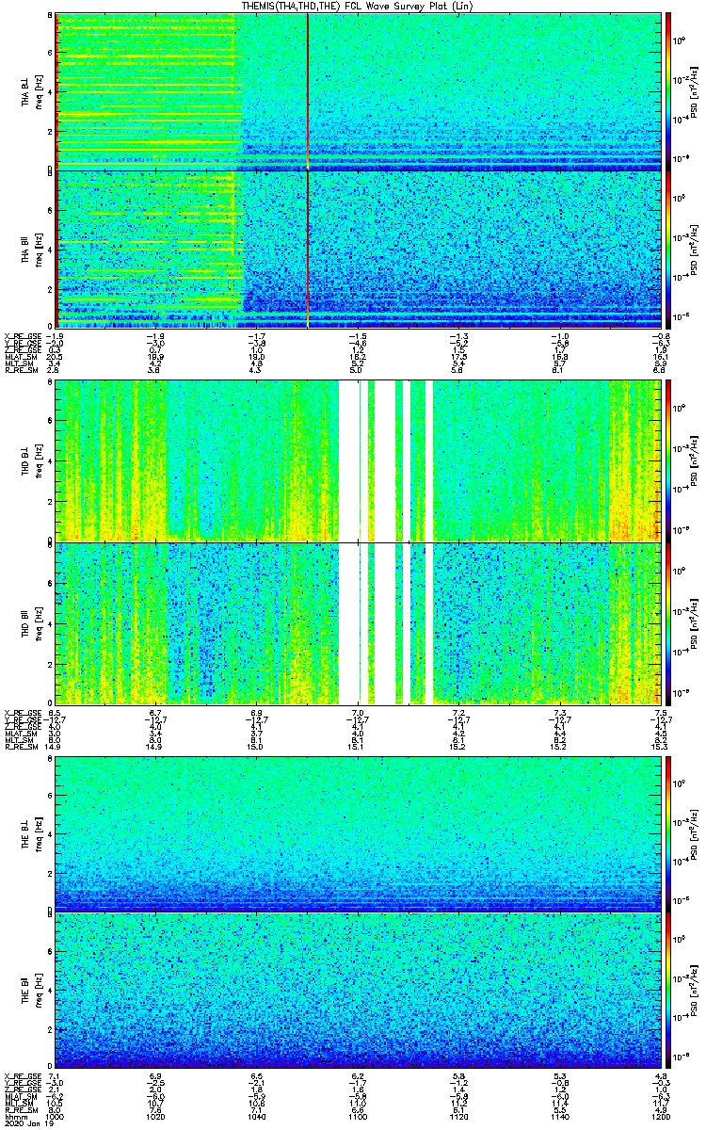Click the 1140 time tick label

[x=559, y=1116]
